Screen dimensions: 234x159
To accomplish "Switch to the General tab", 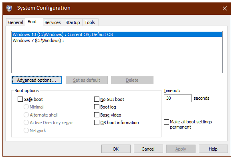I will pos(16,22).
